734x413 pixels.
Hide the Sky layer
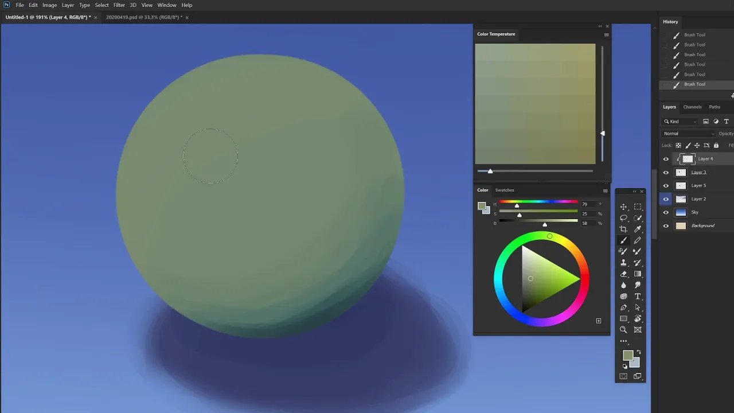tap(666, 212)
